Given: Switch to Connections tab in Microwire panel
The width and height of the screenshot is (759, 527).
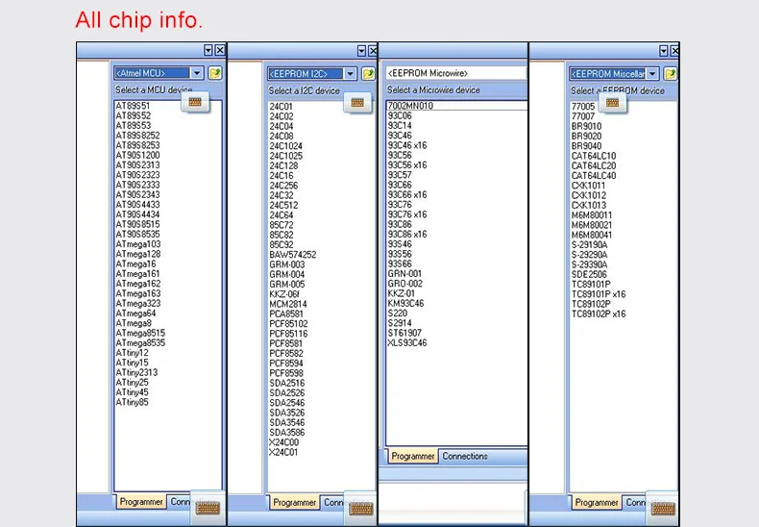Looking at the screenshot, I should pos(465,456).
